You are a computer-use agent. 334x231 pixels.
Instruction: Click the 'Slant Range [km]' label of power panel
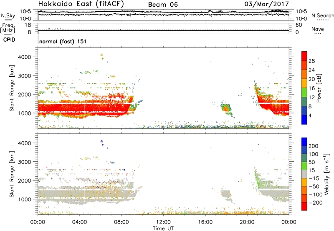click(x=12, y=88)
